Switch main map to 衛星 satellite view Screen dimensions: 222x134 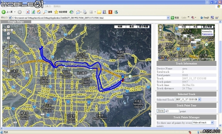pos(132,27)
